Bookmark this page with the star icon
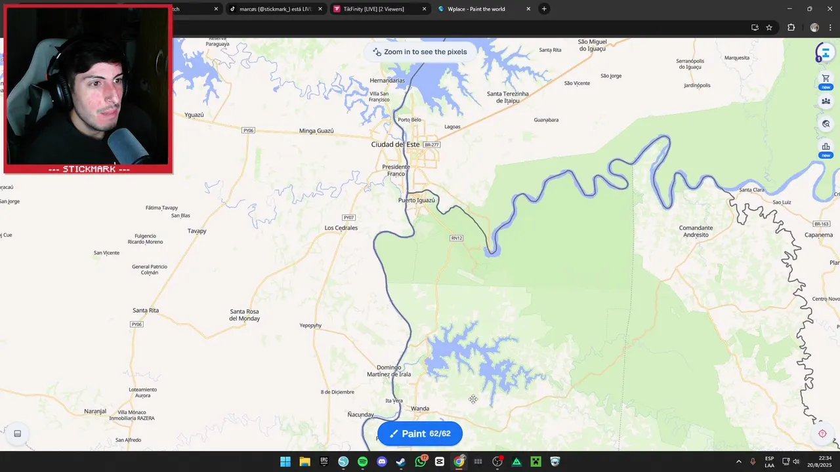Image resolution: width=840 pixels, height=472 pixels. 769,28
